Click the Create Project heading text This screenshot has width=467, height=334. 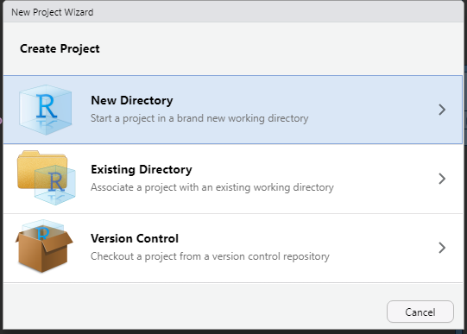[x=60, y=49]
